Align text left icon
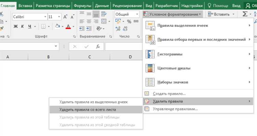257x136 pixels. [x=82, y=21]
